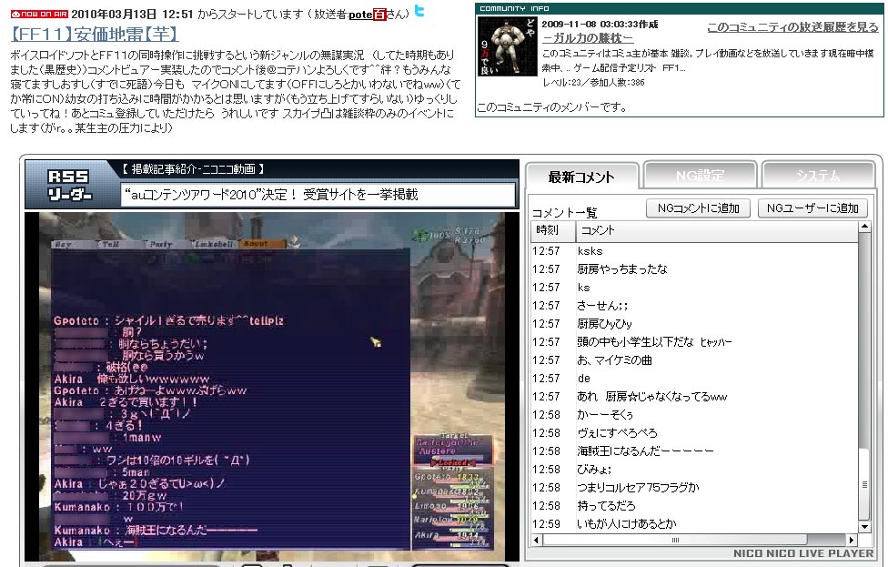The image size is (888, 567).
Task: Select the comment "持ってるだろ"
Action: (694, 505)
